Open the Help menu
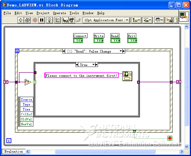 [x=101, y=13]
